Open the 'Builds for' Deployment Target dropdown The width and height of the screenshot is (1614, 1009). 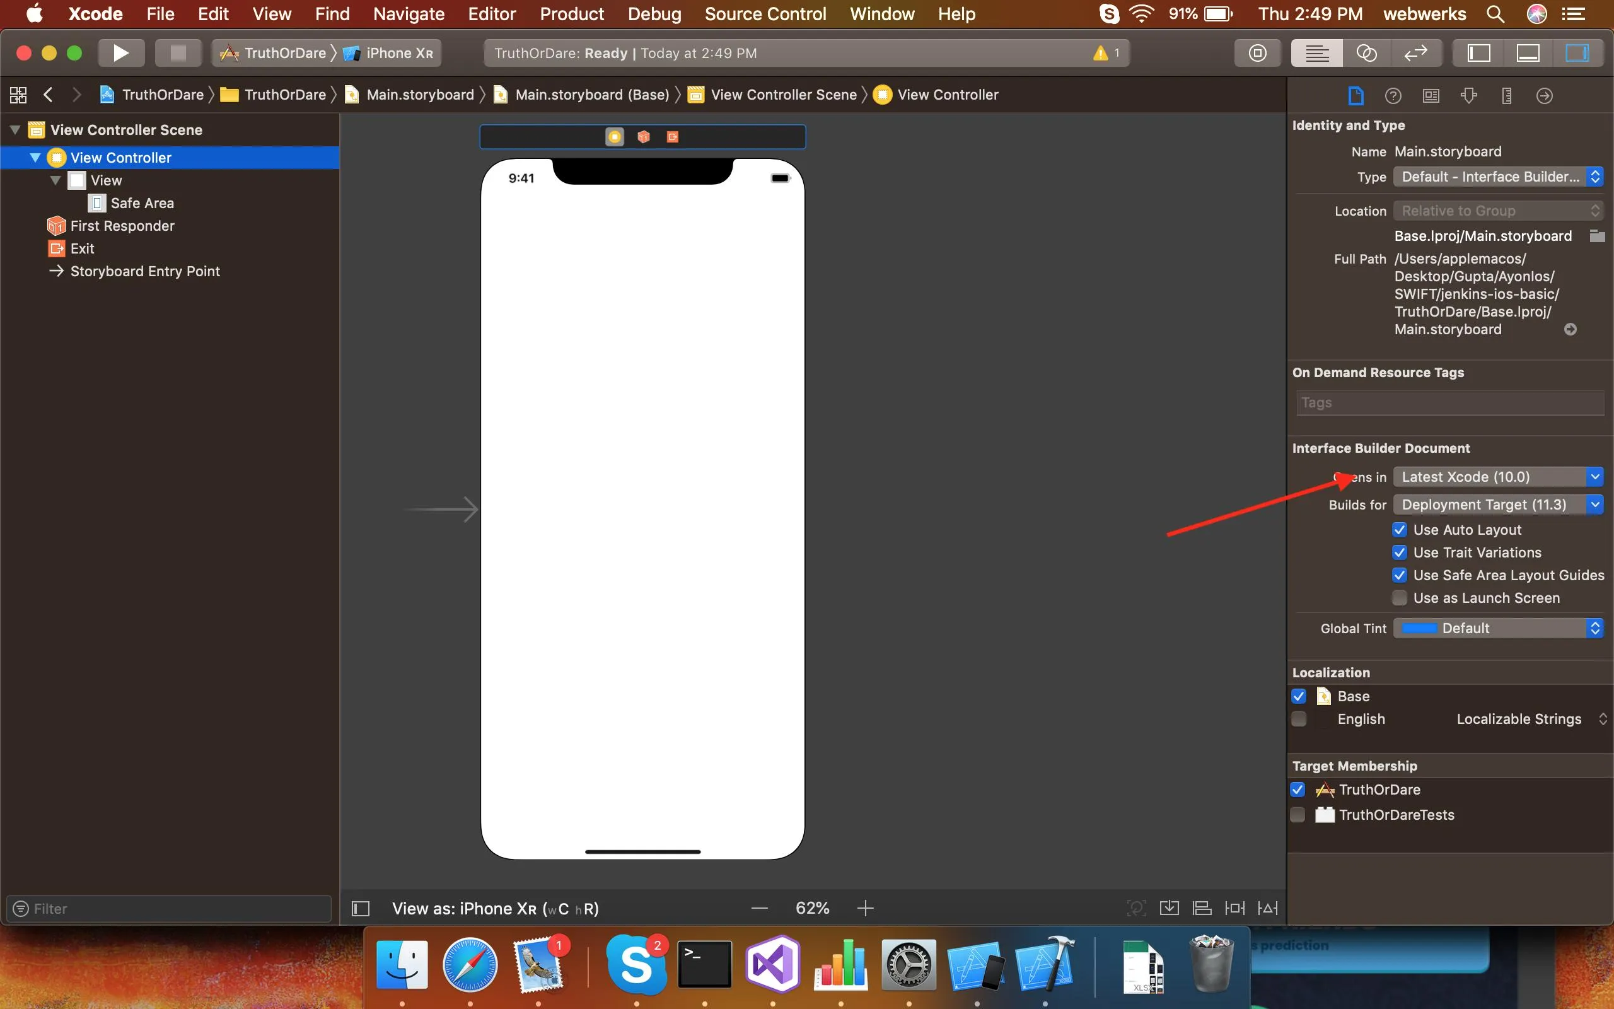point(1497,504)
